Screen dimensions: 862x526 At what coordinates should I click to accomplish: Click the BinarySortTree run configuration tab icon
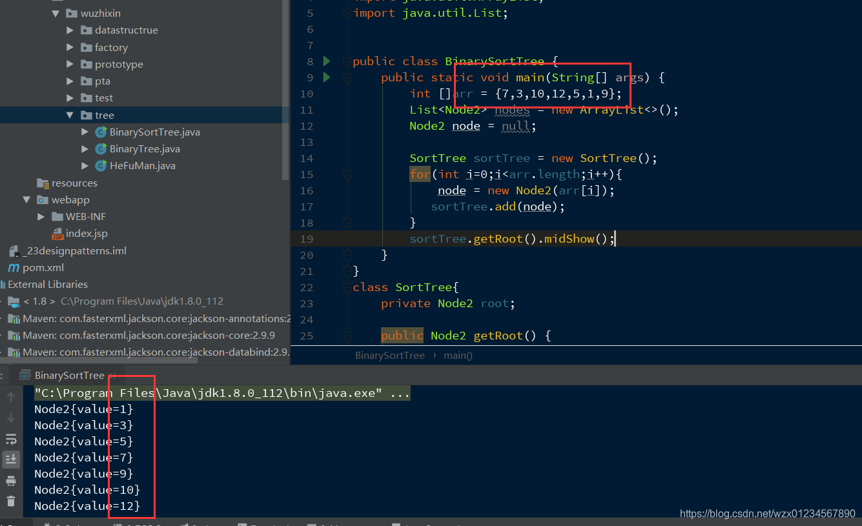(25, 375)
